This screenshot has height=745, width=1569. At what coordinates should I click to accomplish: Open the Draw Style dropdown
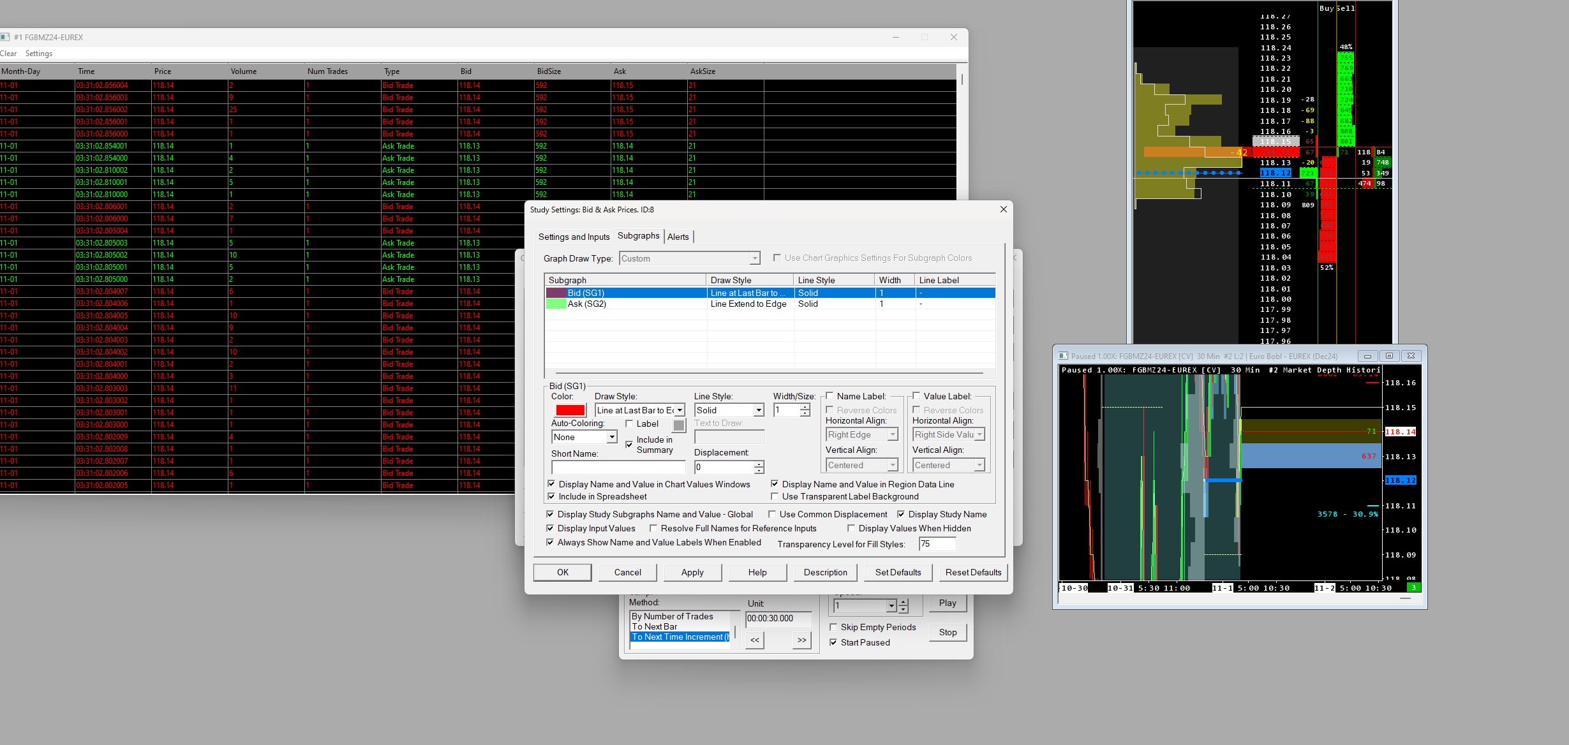[x=680, y=410]
